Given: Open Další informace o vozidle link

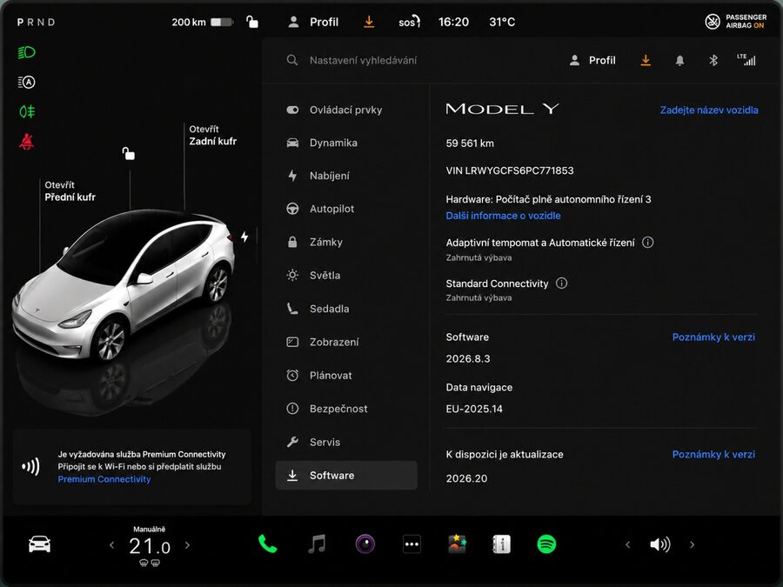Looking at the screenshot, I should [x=503, y=216].
